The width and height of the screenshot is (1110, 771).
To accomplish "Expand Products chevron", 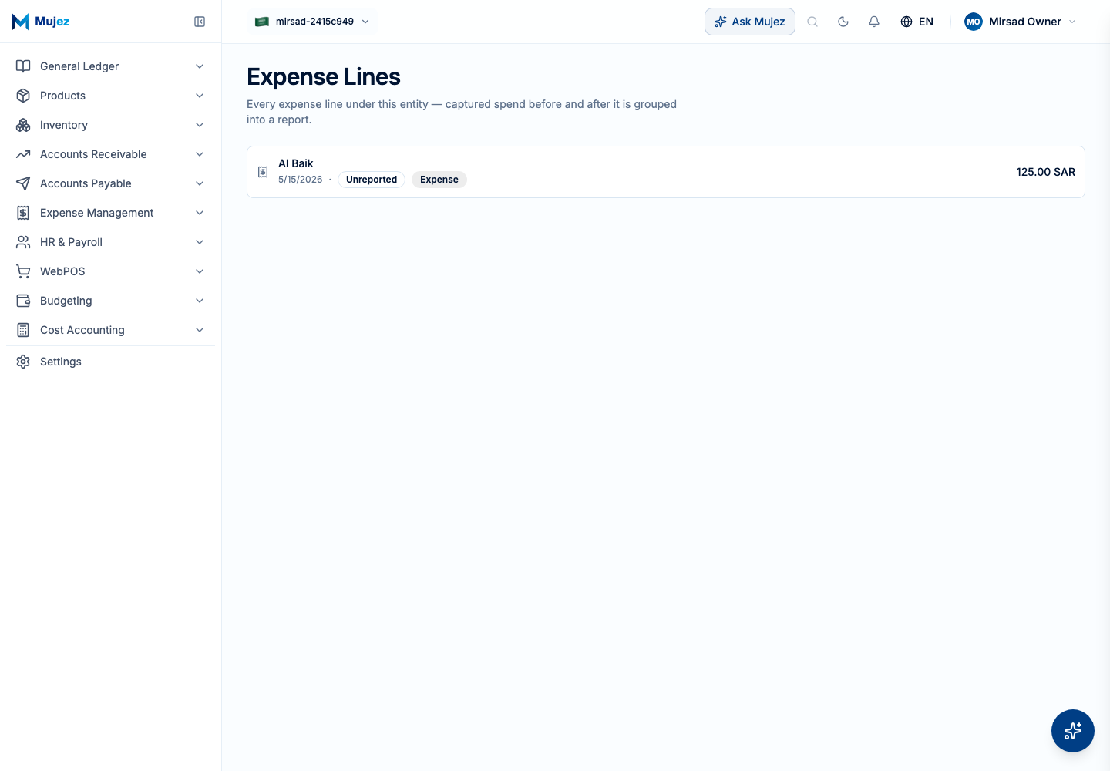I will [x=200, y=96].
